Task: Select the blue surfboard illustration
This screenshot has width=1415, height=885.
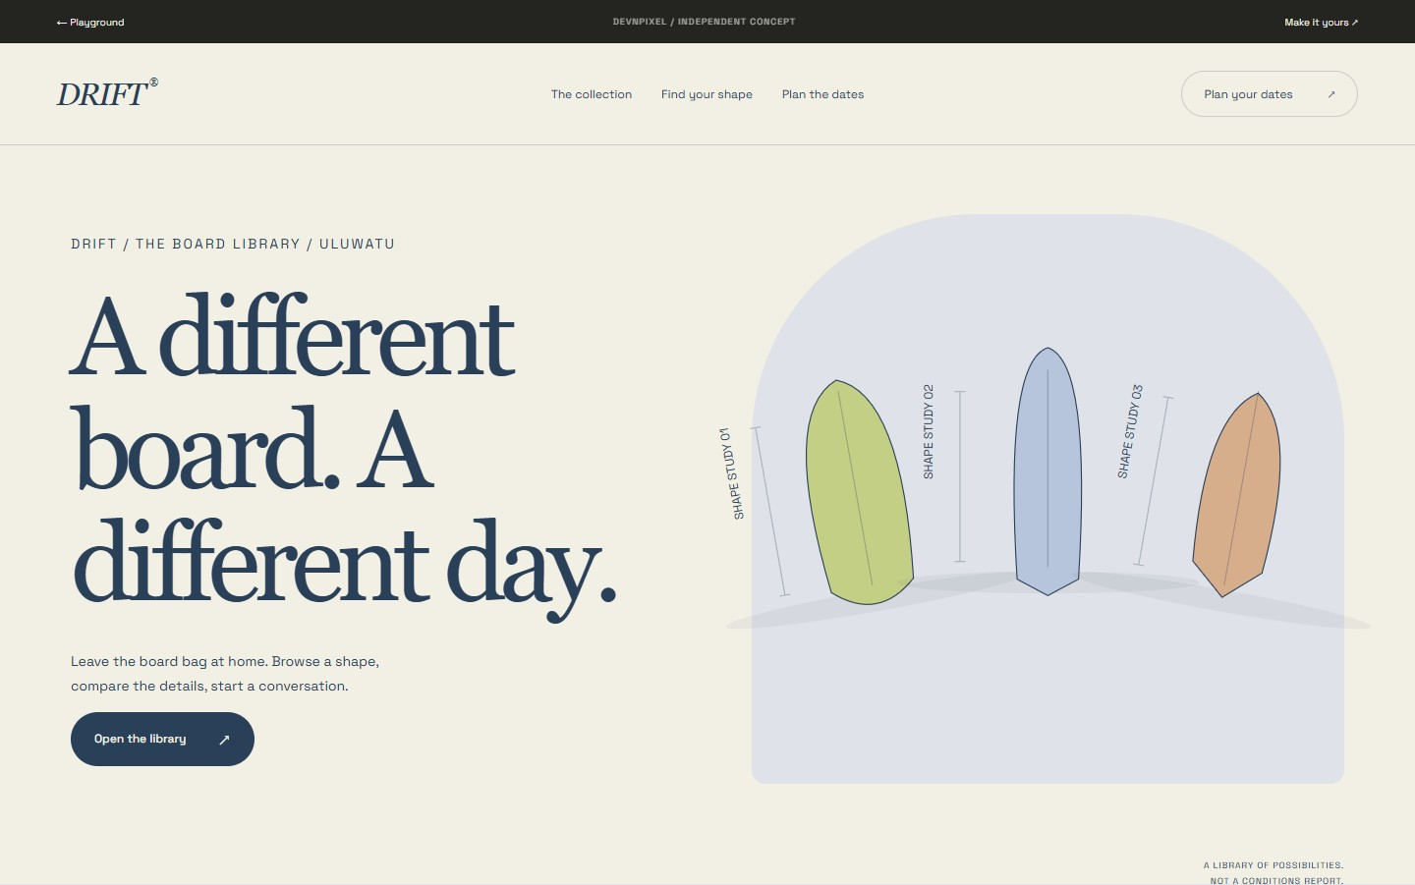Action: pos(1047,471)
